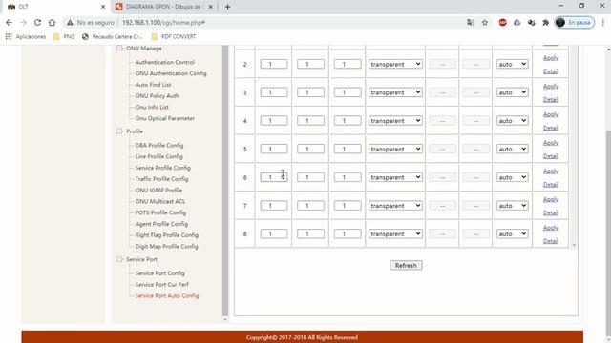This screenshot has width=611, height=343.
Task: Open ONU Authentication Config
Action: pyautogui.click(x=171, y=73)
